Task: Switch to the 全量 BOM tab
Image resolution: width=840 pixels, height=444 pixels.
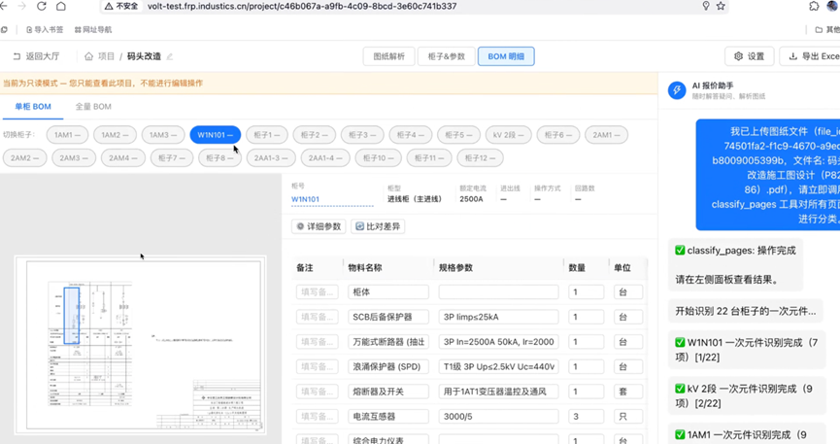Action: click(x=93, y=107)
